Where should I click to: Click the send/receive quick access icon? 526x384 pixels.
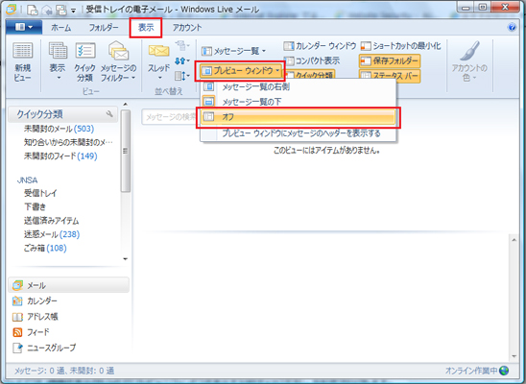click(61, 10)
